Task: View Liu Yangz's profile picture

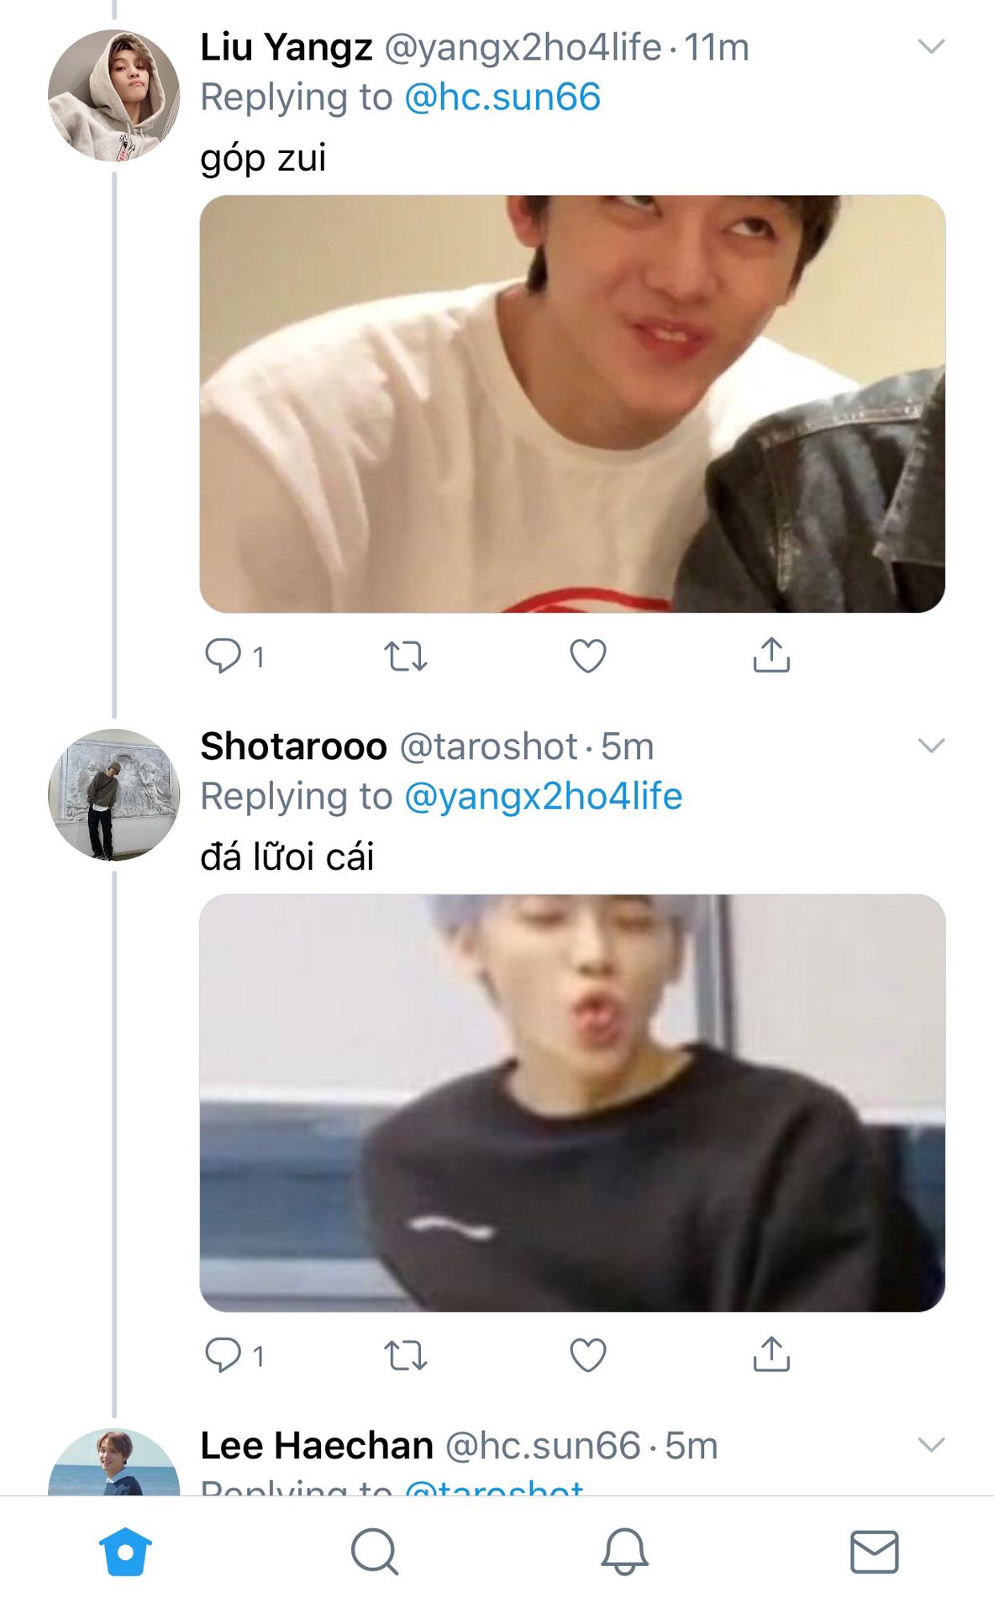Action: 113,95
